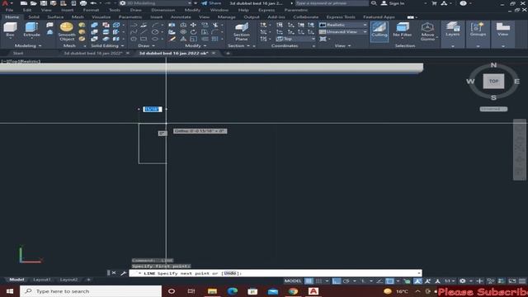The image size is (528, 297).
Task: Switch to the Express Tools ribbon tab
Action: point(341,16)
